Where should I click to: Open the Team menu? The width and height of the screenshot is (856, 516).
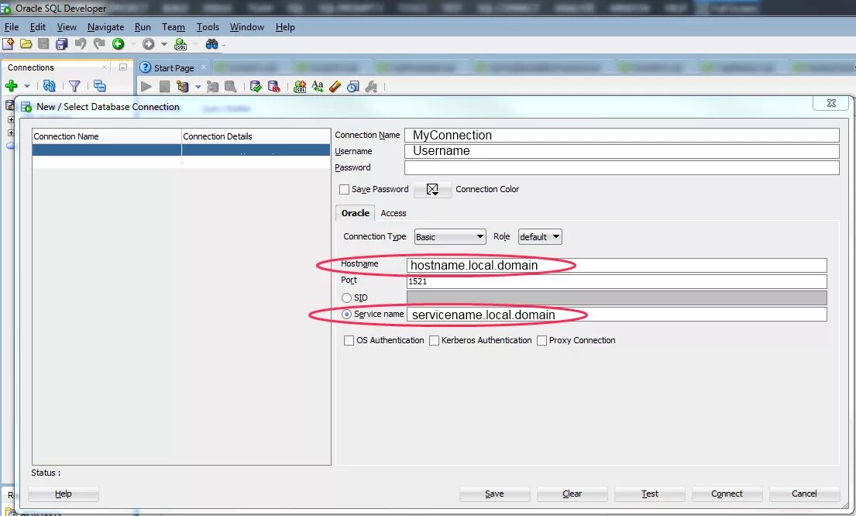(173, 27)
